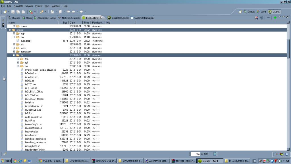The width and height of the screenshot is (291, 164).
Task: Click the Windows Start (Пуск) button
Action: click(6, 161)
